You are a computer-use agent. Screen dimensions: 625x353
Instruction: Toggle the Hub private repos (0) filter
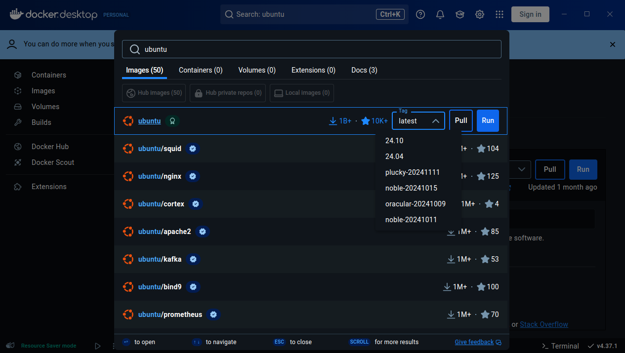pos(228,93)
